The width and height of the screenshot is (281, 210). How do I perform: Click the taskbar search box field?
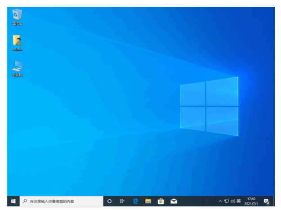pos(62,201)
